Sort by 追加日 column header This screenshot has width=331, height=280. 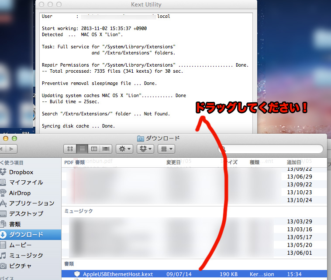(293, 162)
